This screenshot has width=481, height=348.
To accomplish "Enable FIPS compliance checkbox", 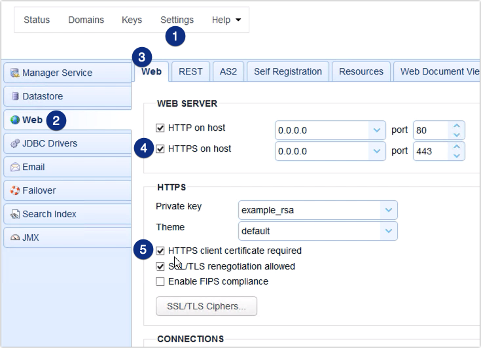I will pos(160,282).
